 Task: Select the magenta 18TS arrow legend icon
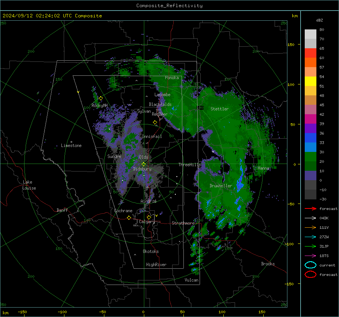pyautogui.click(x=310, y=256)
